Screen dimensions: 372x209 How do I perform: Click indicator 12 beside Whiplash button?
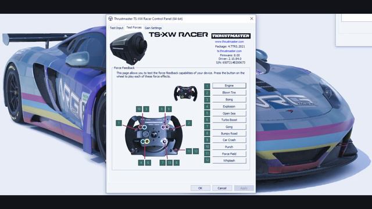pyautogui.click(x=207, y=160)
